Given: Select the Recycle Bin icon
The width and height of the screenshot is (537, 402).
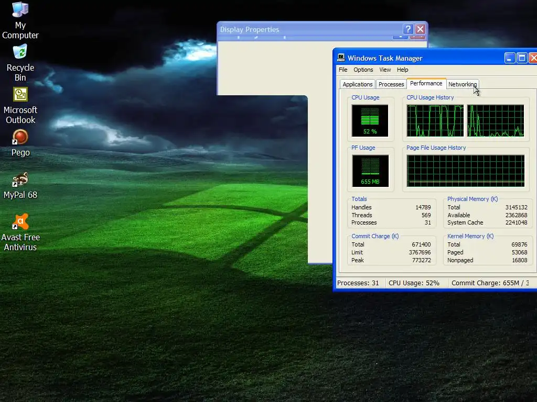Looking at the screenshot, I should tap(20, 63).
